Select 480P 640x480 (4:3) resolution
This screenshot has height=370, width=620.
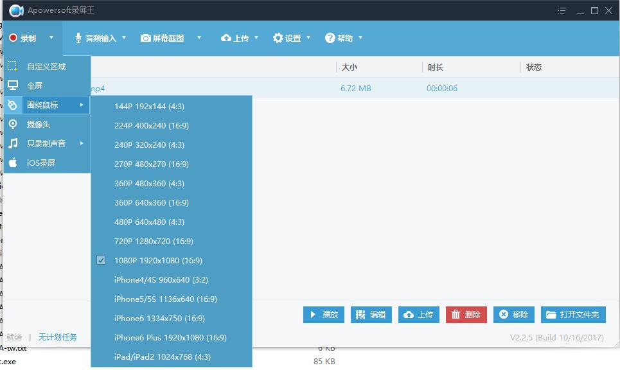(172, 222)
